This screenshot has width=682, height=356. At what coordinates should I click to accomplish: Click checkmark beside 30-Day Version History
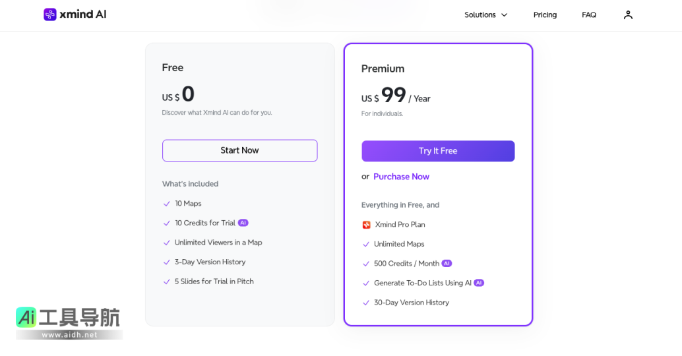366,303
